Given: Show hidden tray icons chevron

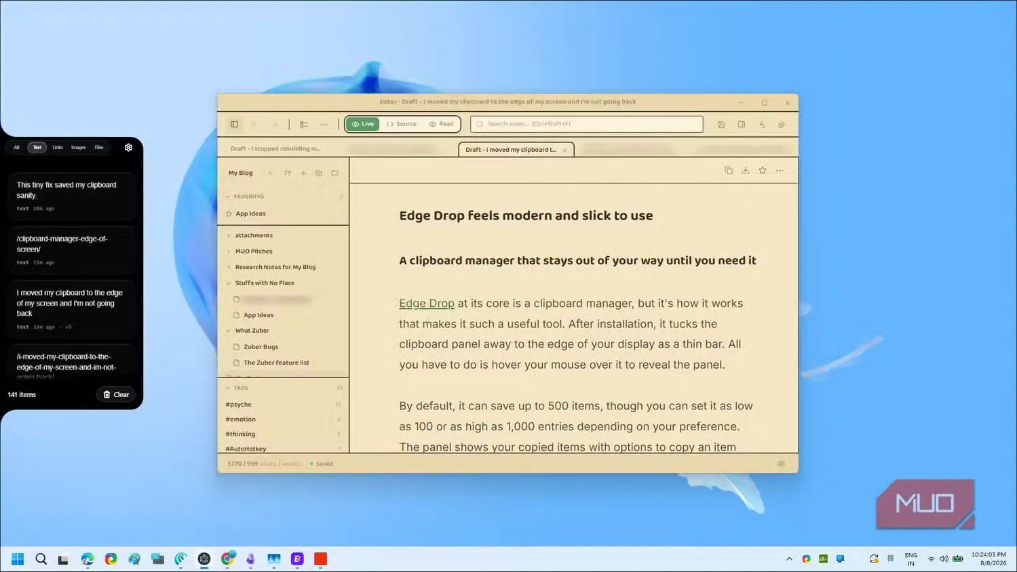Looking at the screenshot, I should click(x=789, y=558).
